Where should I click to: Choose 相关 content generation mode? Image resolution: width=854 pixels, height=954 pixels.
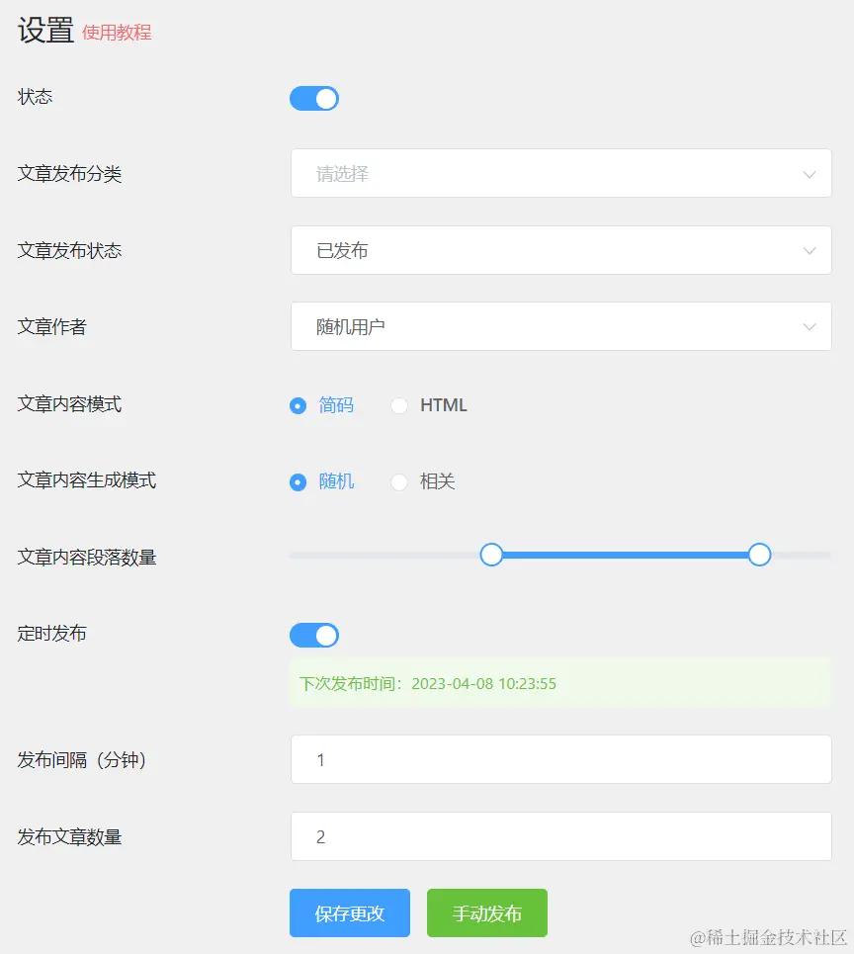pos(399,481)
